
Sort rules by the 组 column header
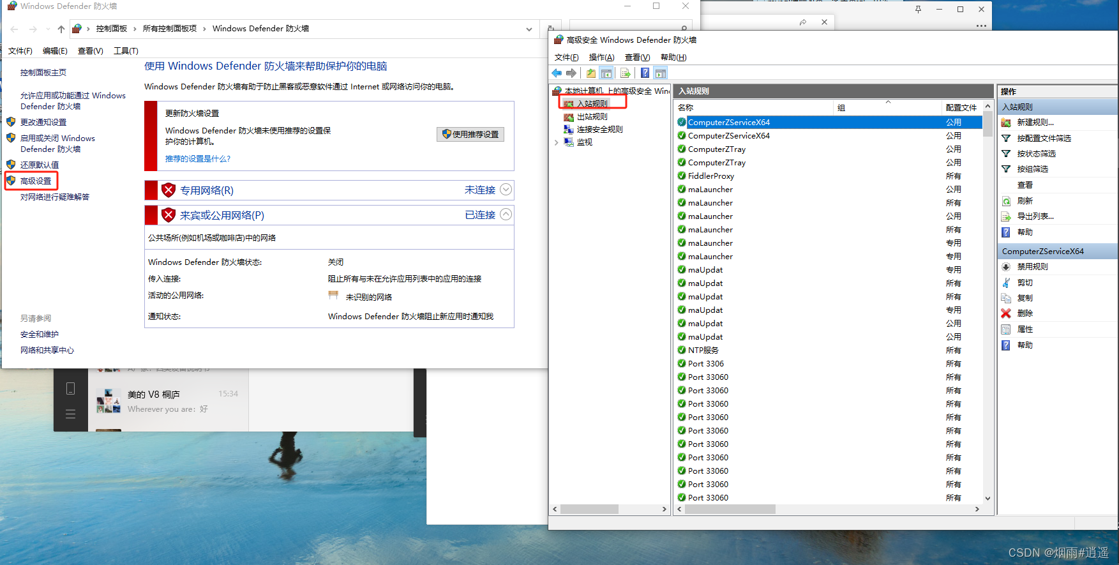point(888,107)
